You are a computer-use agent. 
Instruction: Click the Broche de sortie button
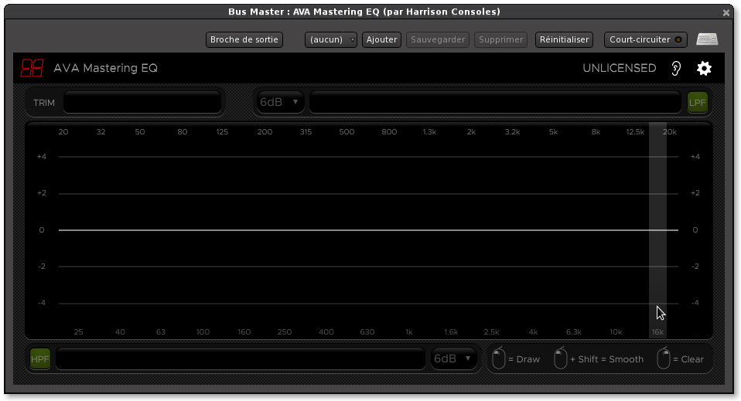pos(244,39)
